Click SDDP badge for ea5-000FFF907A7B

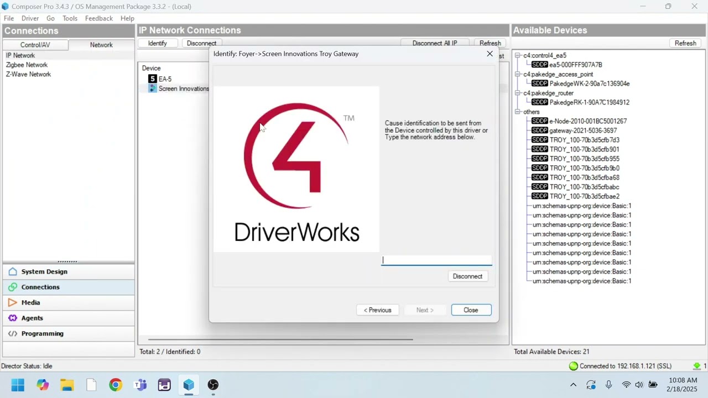pyautogui.click(x=539, y=65)
